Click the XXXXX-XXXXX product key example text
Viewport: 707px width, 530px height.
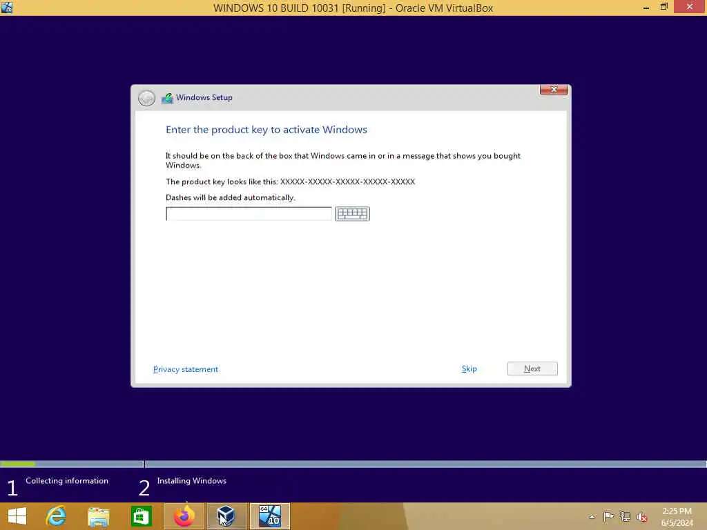347,181
